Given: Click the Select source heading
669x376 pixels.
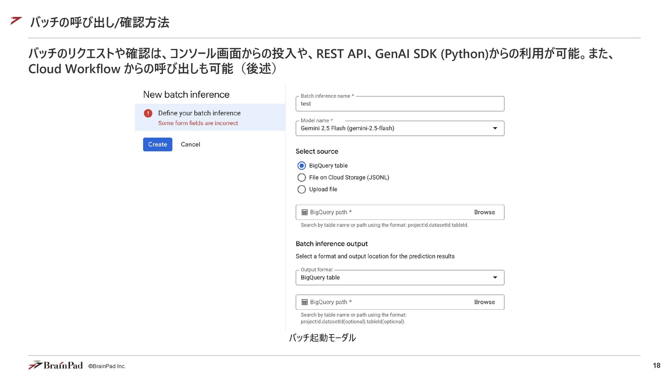Looking at the screenshot, I should pos(317,151).
